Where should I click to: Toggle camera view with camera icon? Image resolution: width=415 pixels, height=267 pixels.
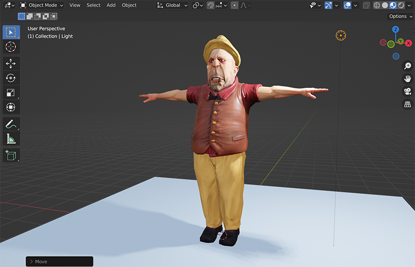[408, 91]
